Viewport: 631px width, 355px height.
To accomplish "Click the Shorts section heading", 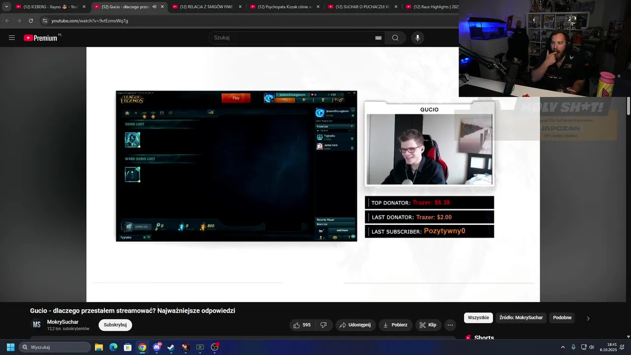I will click(484, 338).
